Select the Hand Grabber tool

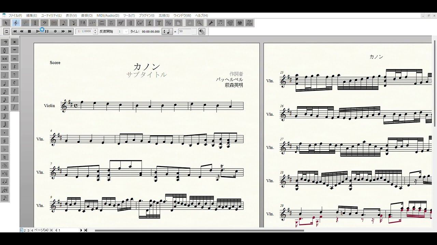pos(190,23)
